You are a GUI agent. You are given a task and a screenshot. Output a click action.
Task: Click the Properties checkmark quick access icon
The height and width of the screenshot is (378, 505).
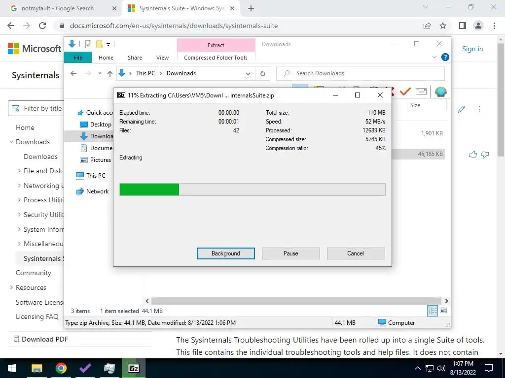(88, 44)
